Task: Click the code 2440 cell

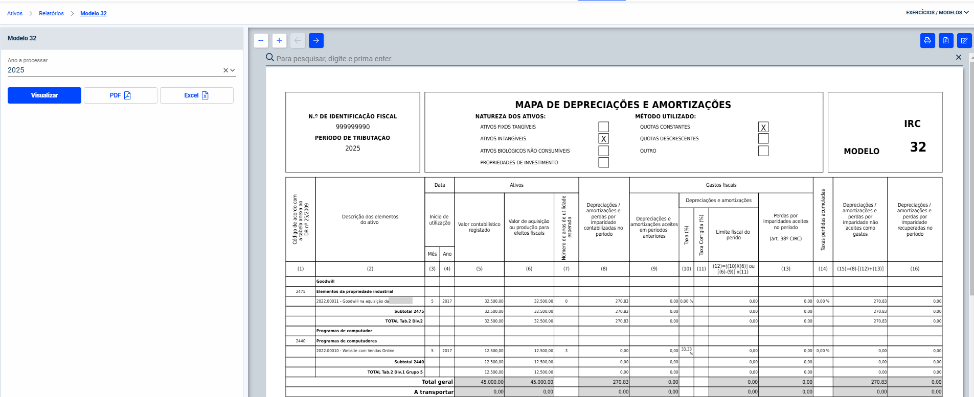Action: pyautogui.click(x=301, y=341)
